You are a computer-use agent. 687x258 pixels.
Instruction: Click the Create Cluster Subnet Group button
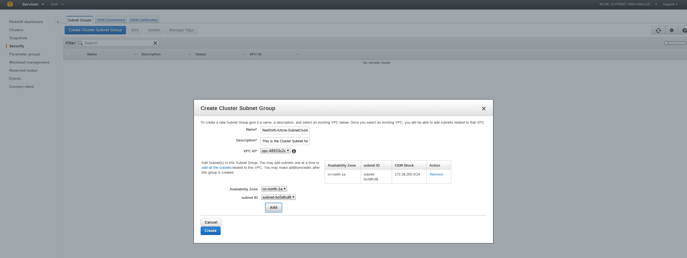click(x=95, y=30)
